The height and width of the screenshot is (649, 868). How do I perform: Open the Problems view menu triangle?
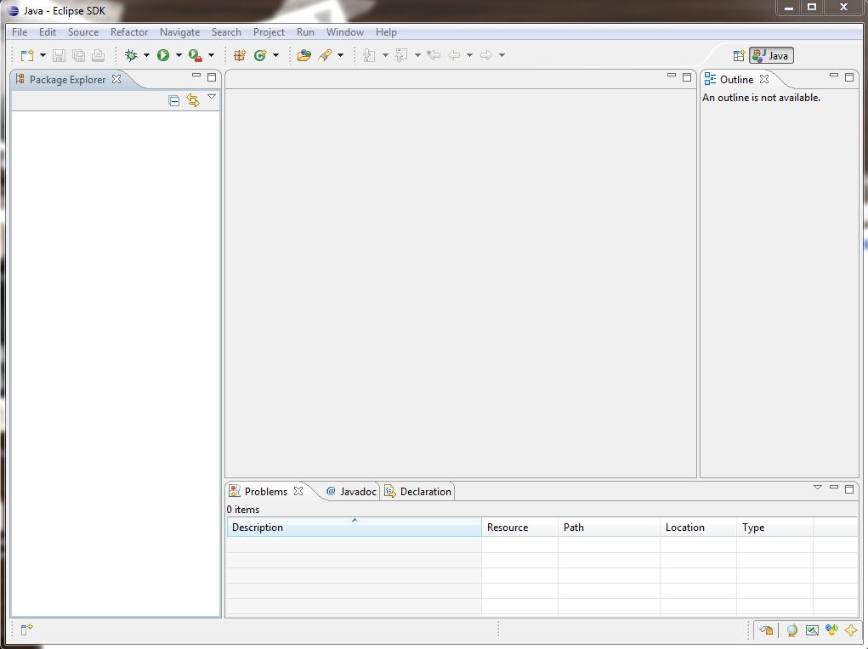point(818,488)
